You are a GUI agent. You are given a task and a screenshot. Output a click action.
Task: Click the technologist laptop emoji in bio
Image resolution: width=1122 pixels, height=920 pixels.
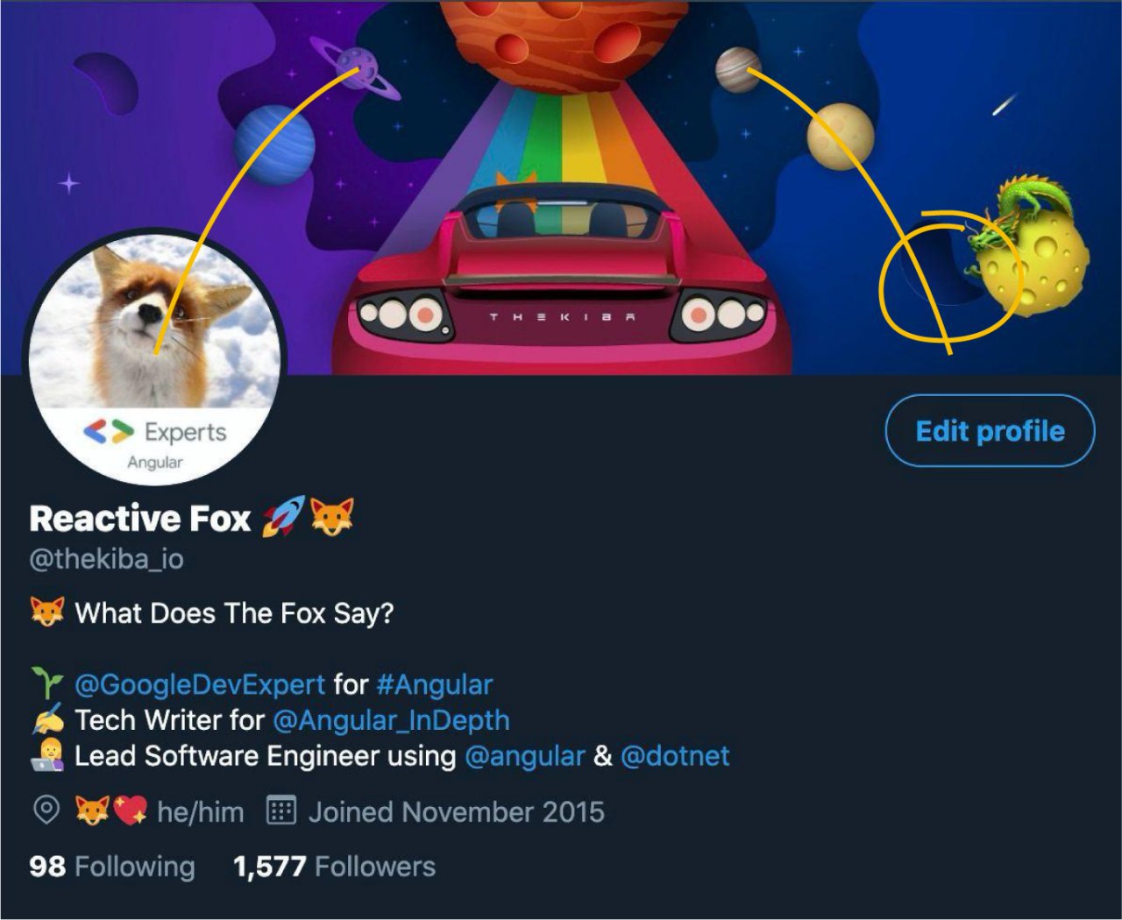pos(47,755)
